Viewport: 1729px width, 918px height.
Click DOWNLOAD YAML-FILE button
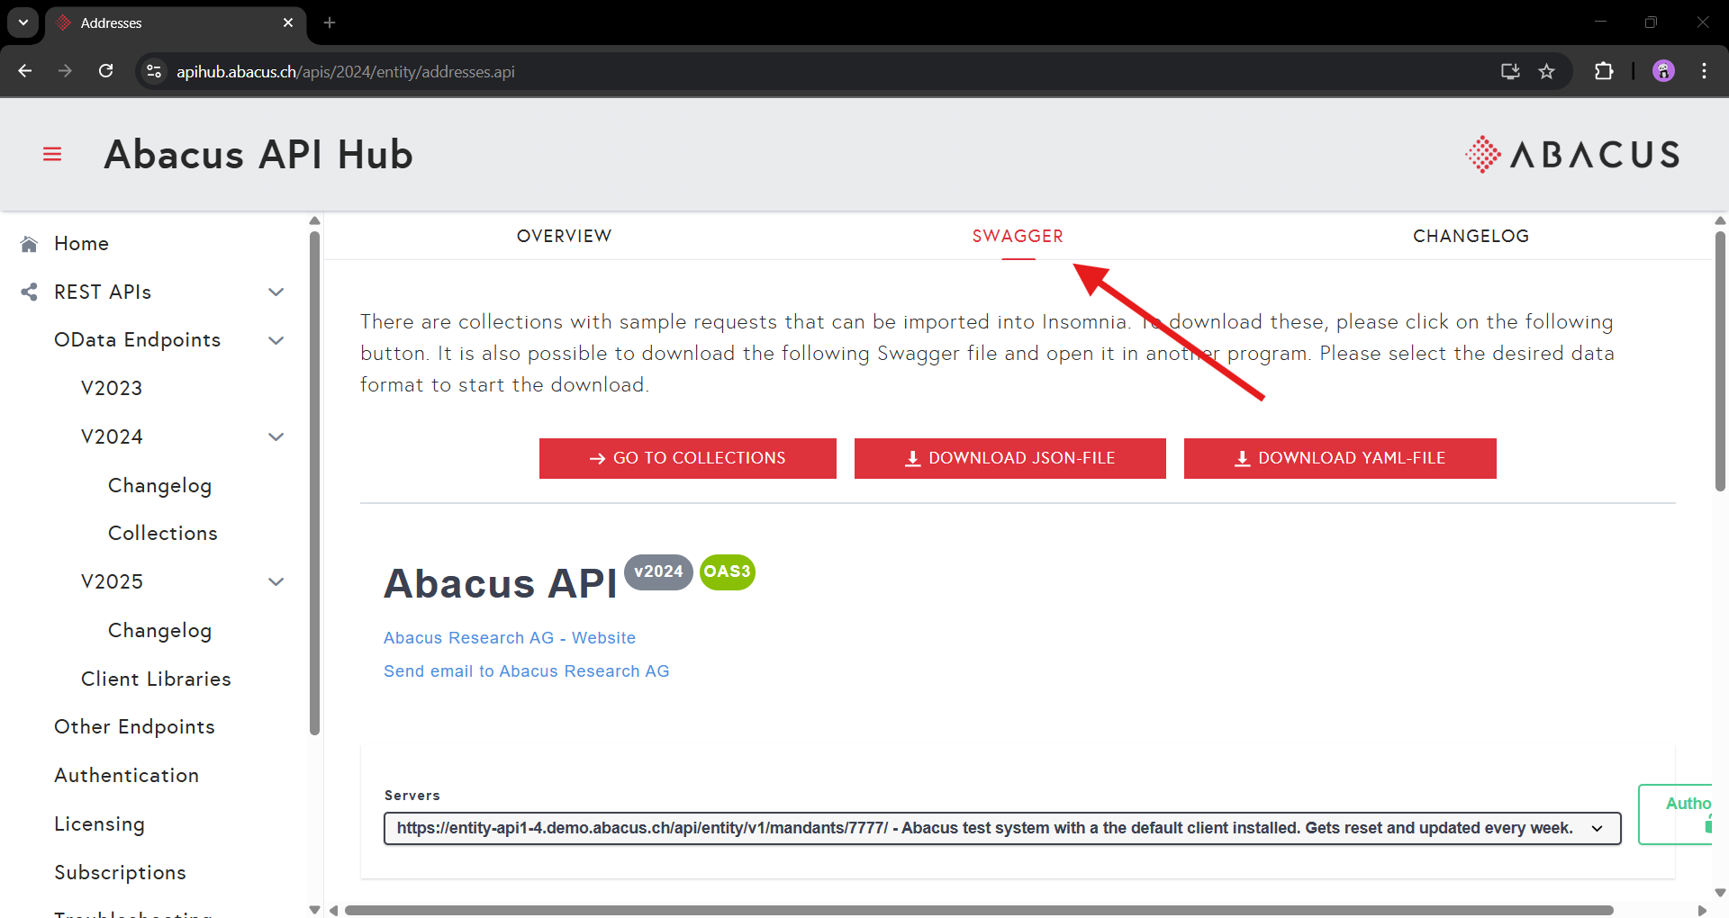(1340, 458)
